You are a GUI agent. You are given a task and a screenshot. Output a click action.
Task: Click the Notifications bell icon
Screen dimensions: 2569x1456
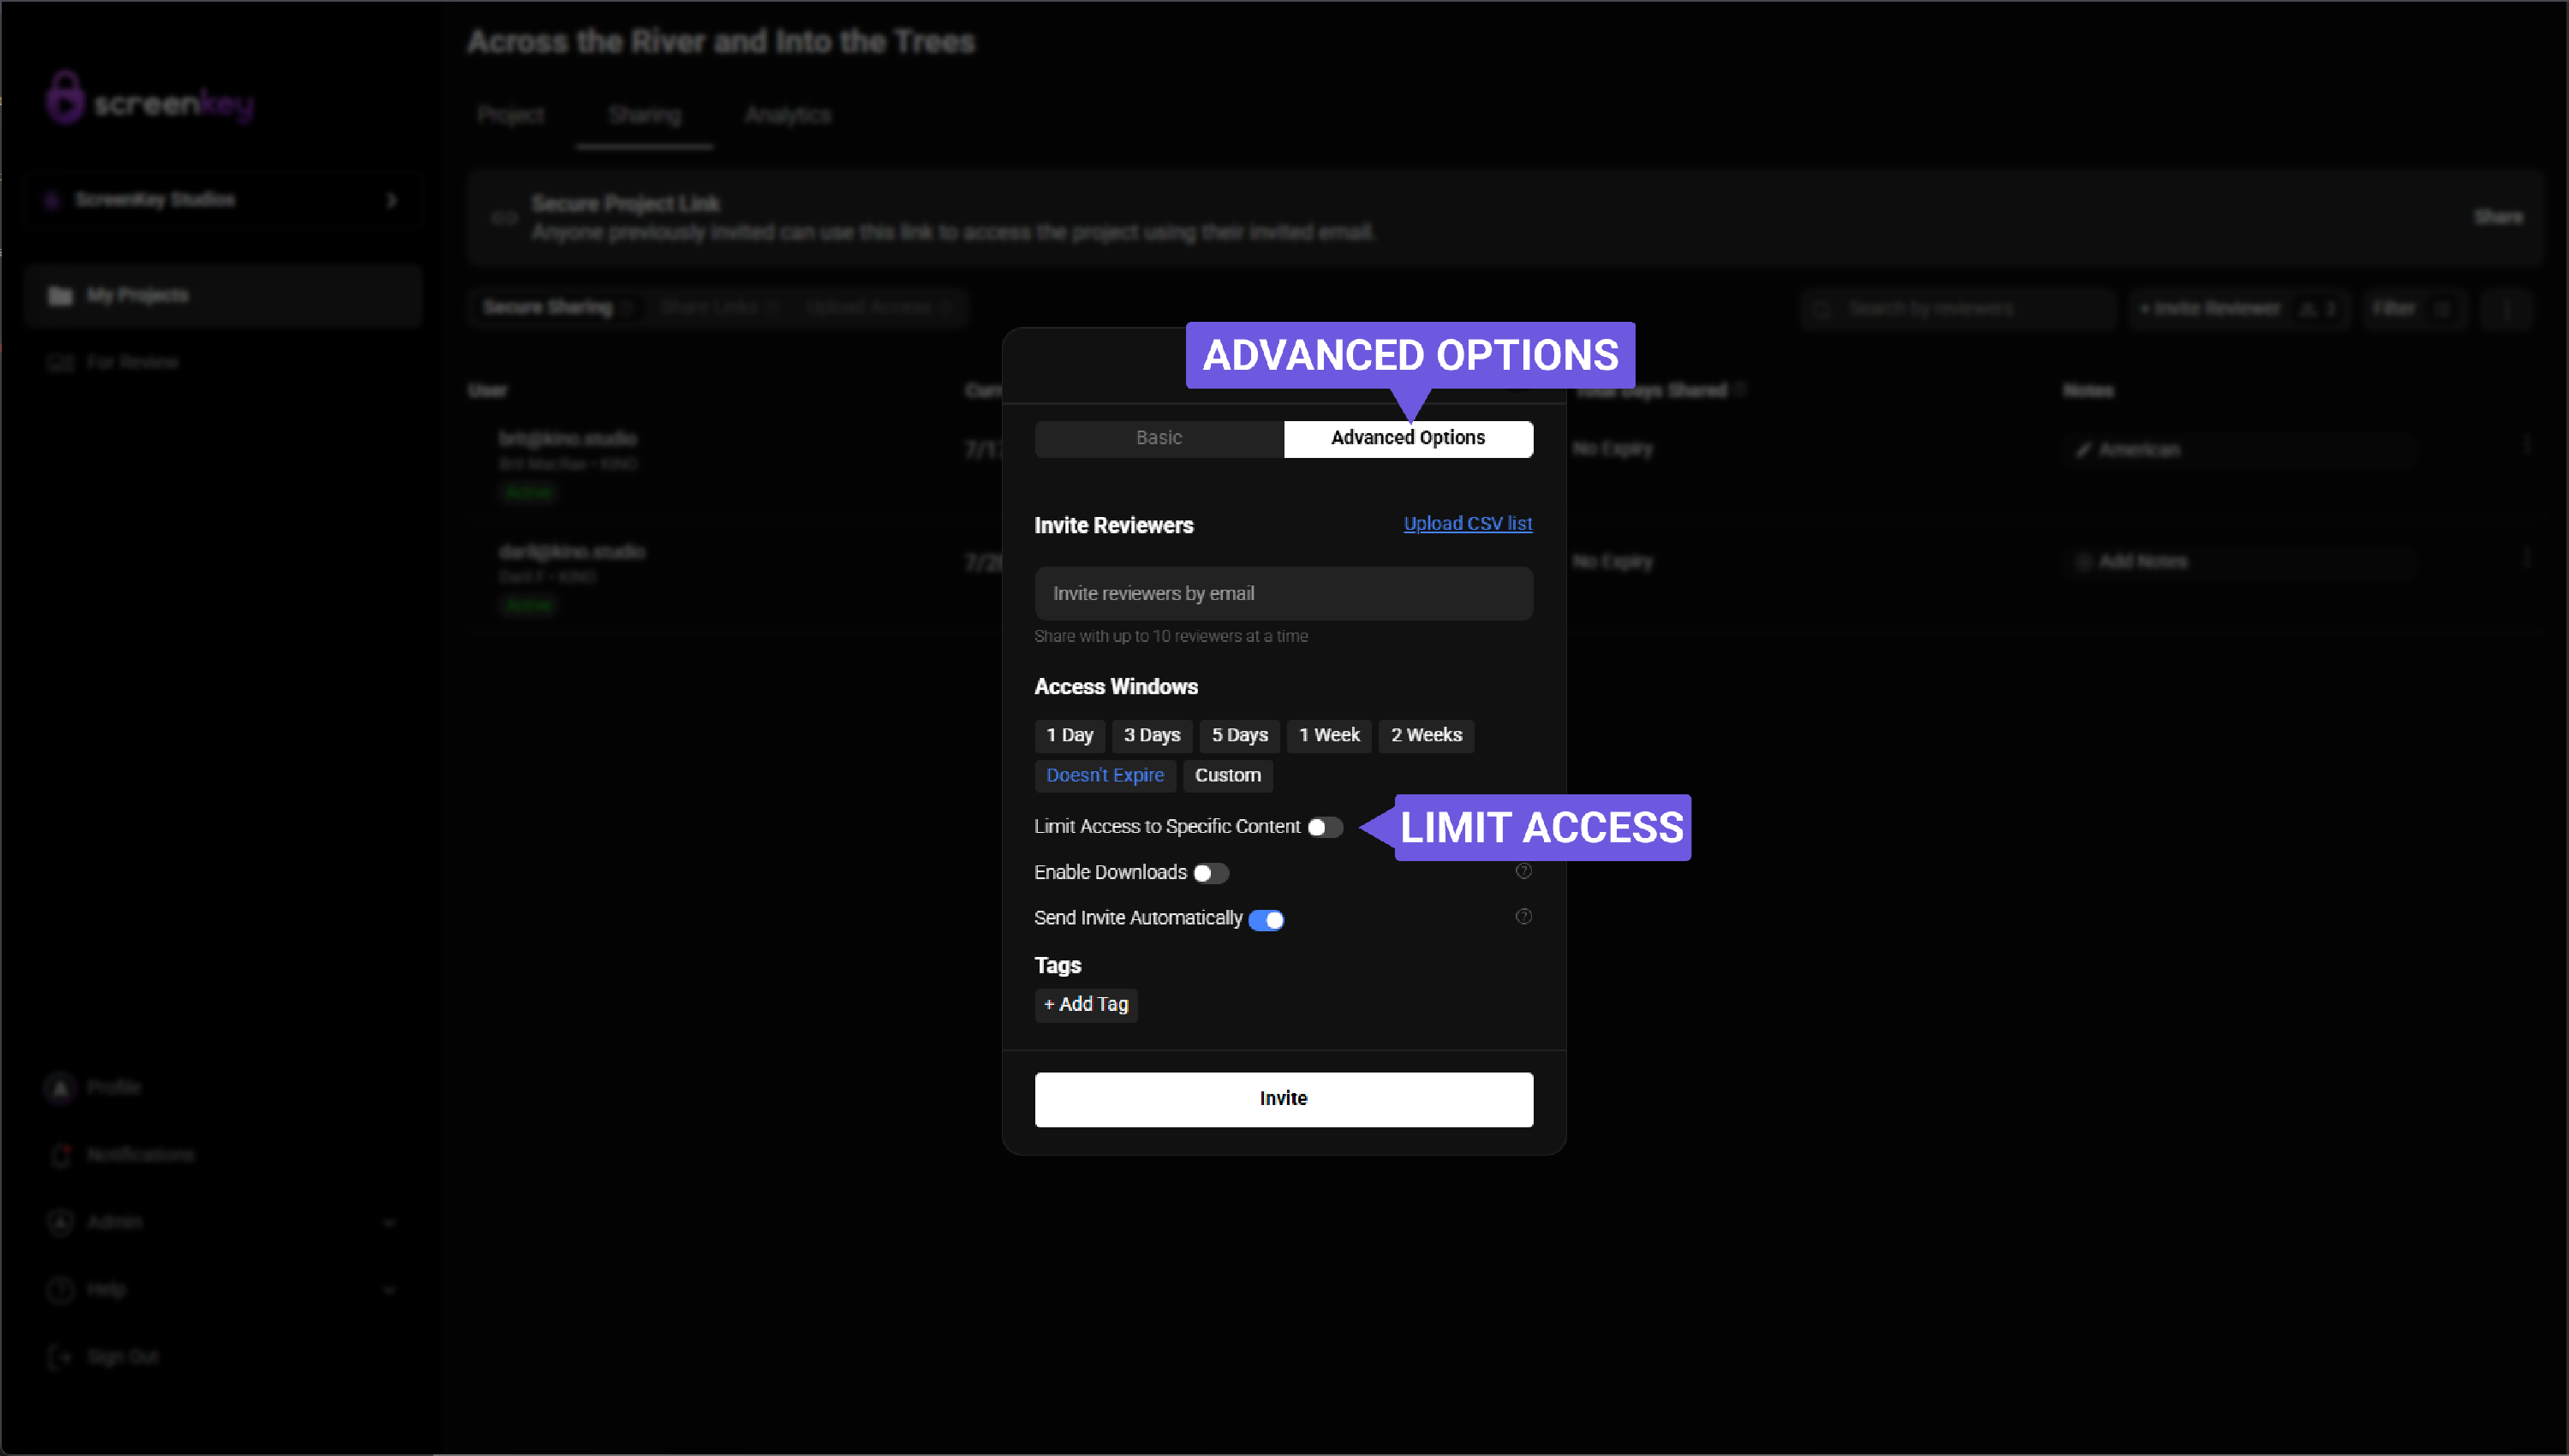pyautogui.click(x=60, y=1155)
